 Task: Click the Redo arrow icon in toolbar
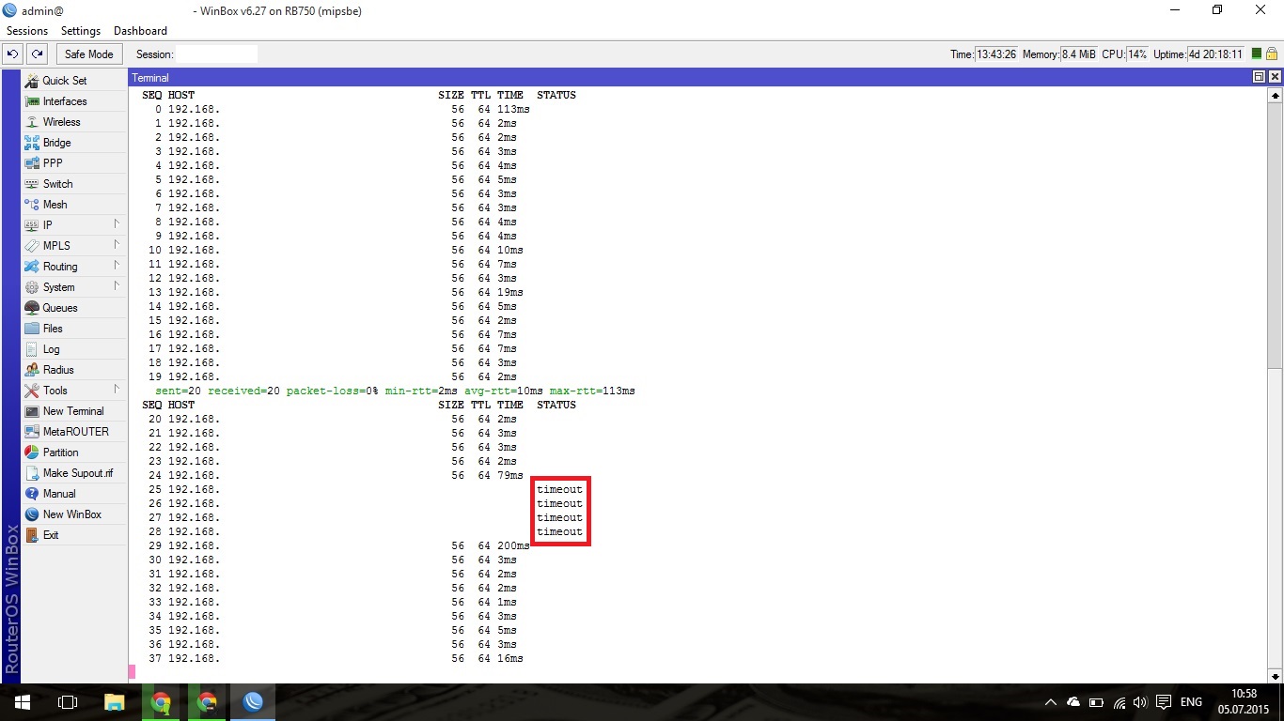coord(38,54)
